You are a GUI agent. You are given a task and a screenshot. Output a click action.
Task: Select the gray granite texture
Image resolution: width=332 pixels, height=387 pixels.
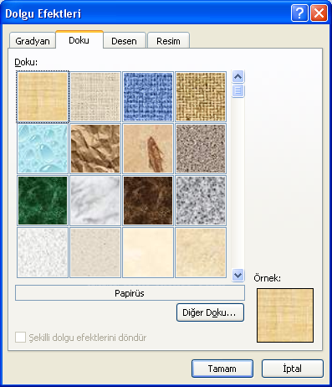click(x=201, y=200)
